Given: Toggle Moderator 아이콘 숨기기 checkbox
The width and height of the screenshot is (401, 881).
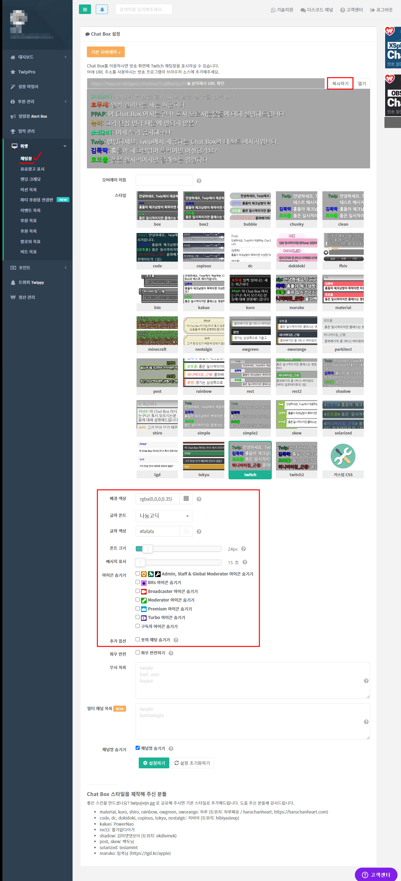Looking at the screenshot, I should tap(137, 599).
